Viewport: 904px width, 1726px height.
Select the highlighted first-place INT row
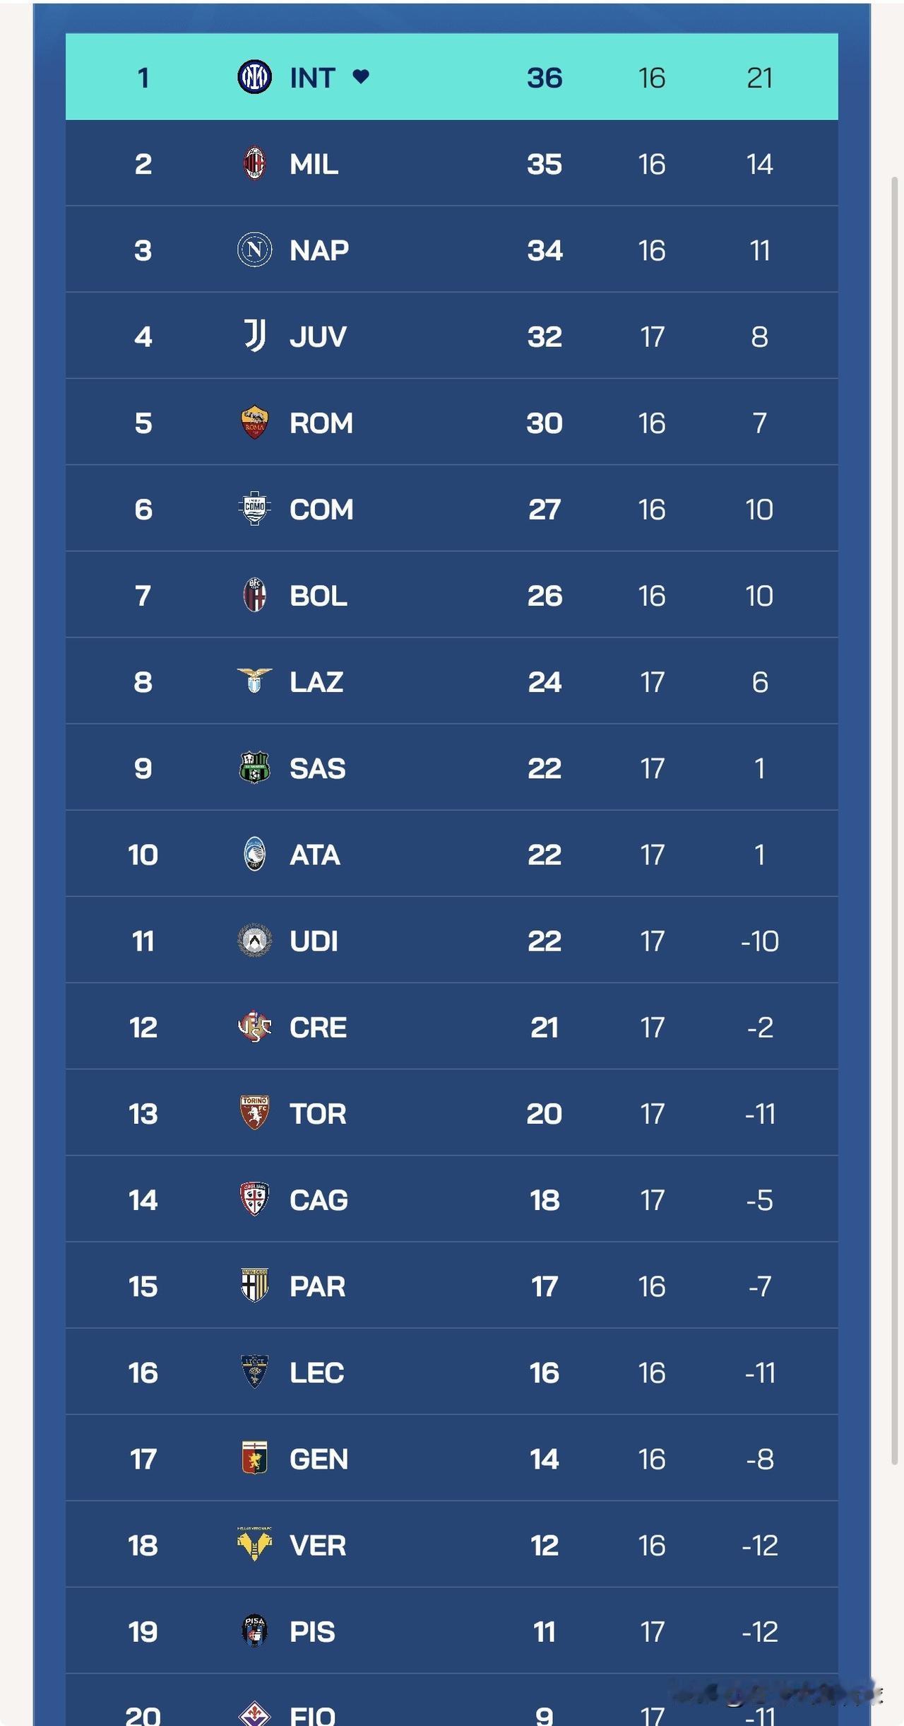point(452,76)
